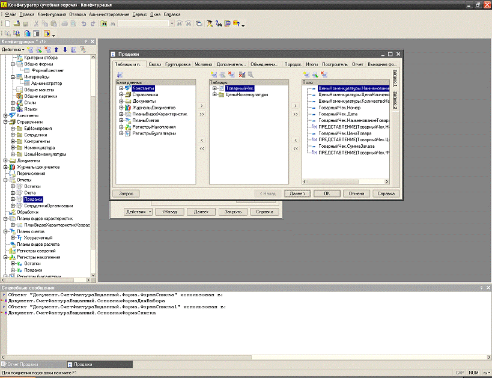Switch to the Условия tab
The width and height of the screenshot is (492, 378).
click(x=204, y=64)
